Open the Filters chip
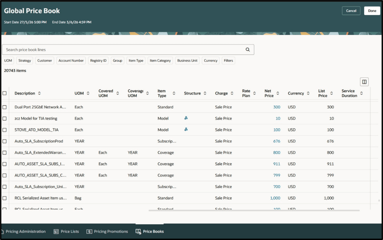 point(228,60)
